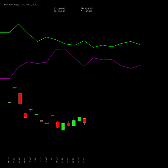Select the high value 'H: 124.95'

point(87,9)
